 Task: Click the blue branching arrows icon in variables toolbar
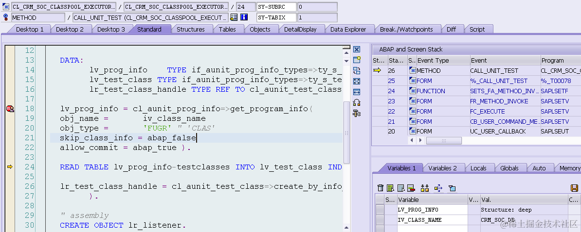(x=438, y=188)
